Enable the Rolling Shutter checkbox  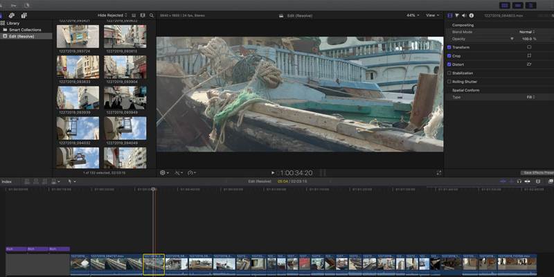tap(449, 82)
